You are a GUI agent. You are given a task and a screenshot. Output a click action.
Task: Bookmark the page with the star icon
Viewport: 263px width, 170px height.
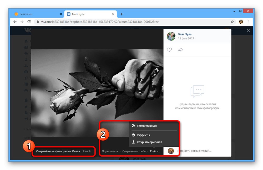[x=232, y=22]
